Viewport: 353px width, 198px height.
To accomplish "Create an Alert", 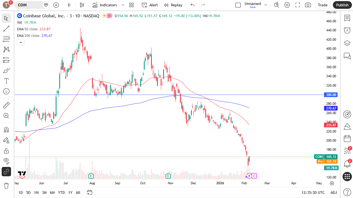I will [x=150, y=5].
